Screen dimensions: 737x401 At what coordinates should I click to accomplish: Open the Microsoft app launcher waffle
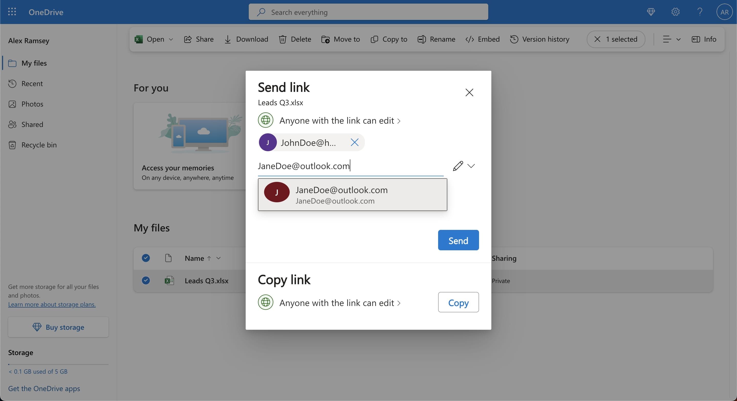12,12
